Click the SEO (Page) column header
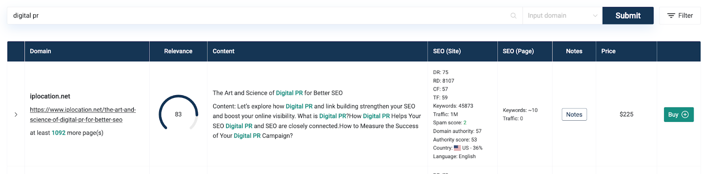Screen dimensions: 706x174 (518, 51)
